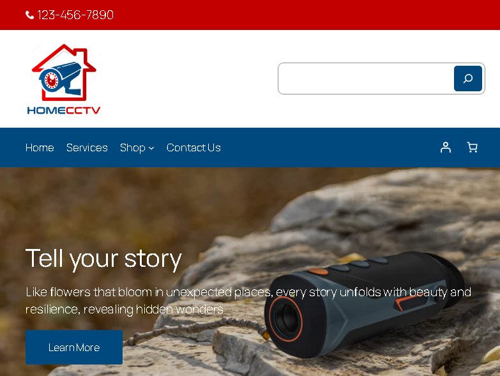Call the number 123-456-7890
Image resolution: width=500 pixels, height=376 pixels.
point(75,15)
